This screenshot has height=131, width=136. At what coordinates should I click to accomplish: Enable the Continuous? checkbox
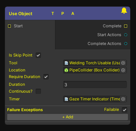tap(38, 91)
